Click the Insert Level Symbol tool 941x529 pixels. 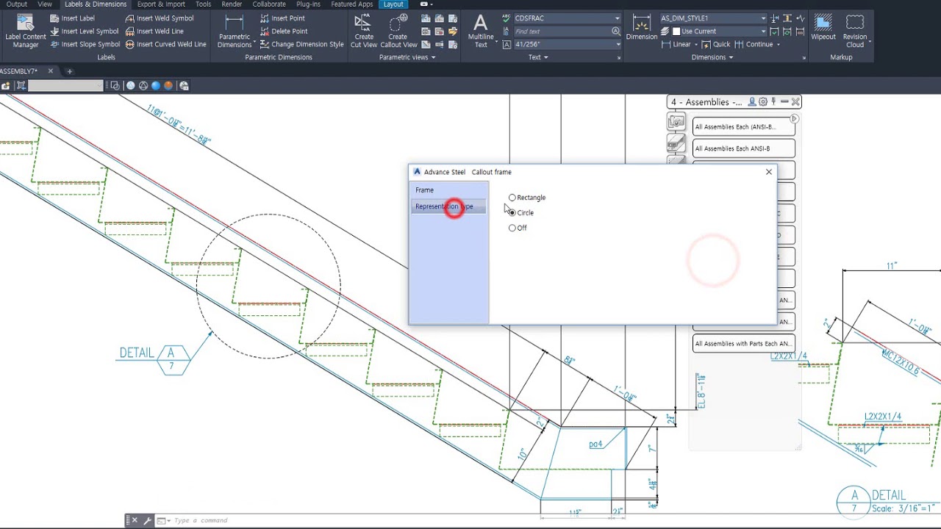coord(84,32)
